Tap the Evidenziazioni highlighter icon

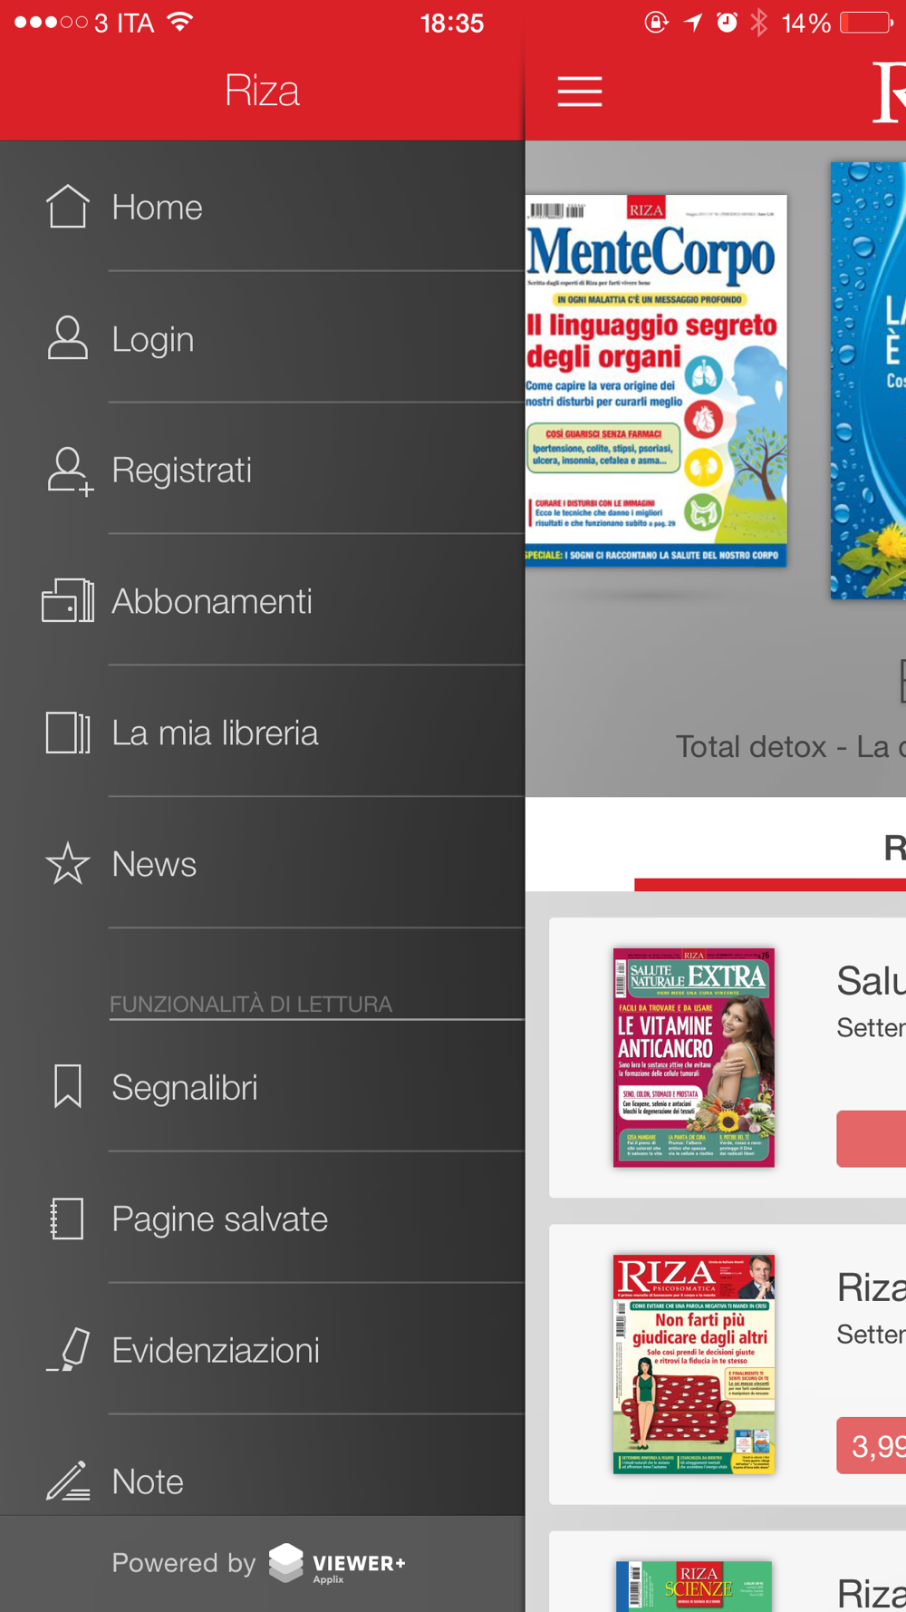point(68,1350)
